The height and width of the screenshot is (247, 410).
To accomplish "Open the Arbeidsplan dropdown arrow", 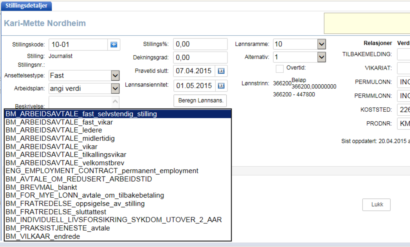I will click(x=115, y=88).
